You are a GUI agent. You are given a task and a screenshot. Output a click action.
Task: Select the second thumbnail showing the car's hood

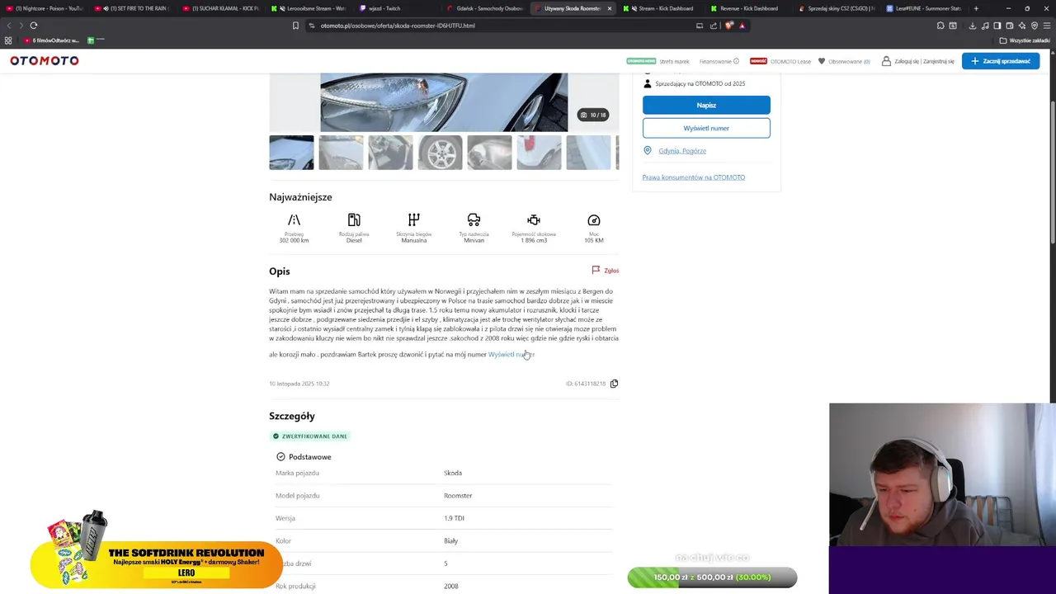coord(341,153)
